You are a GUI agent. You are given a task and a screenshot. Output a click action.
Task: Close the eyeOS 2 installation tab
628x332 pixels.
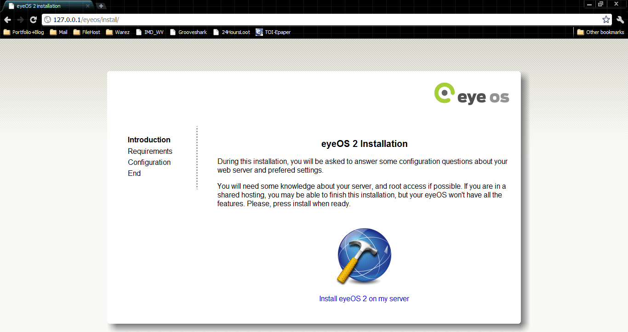pos(88,6)
